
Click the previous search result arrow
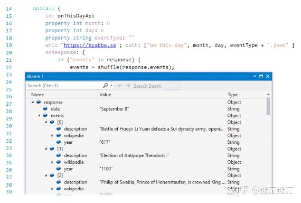point(120,86)
